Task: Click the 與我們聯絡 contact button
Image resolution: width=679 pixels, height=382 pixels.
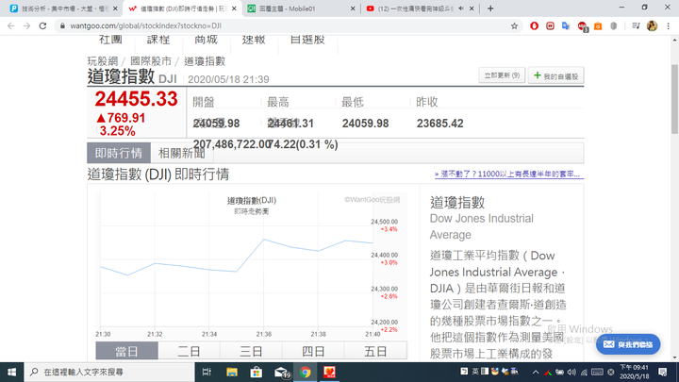Action: coord(628,344)
